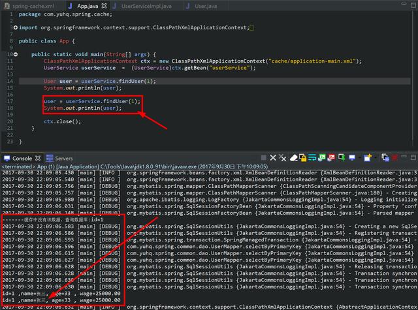Collapse the main method fold marker

16,54
